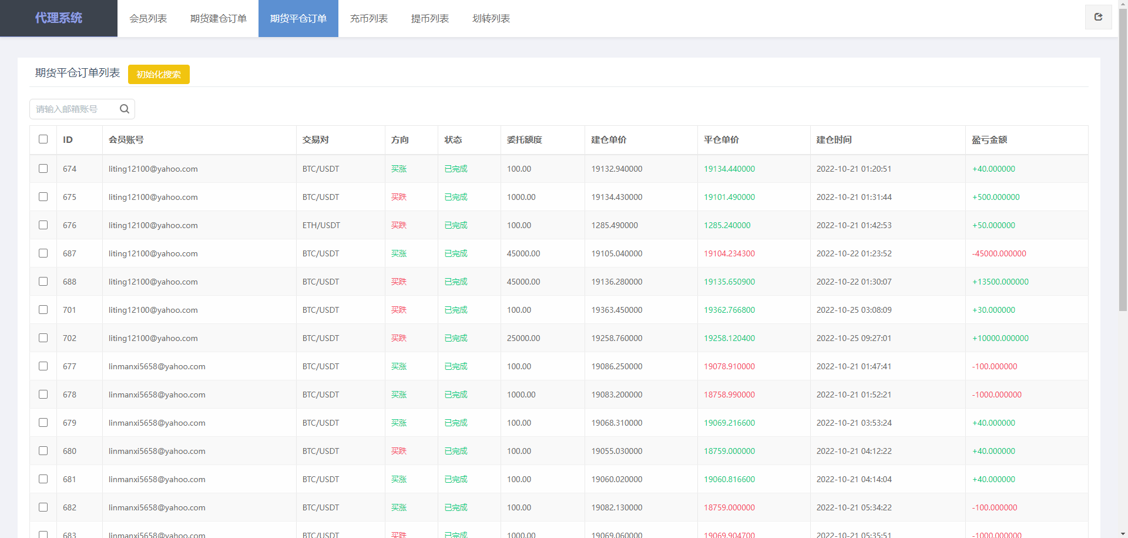Click the 建仓时间 column header
This screenshot has width=1128, height=538.
click(x=834, y=140)
